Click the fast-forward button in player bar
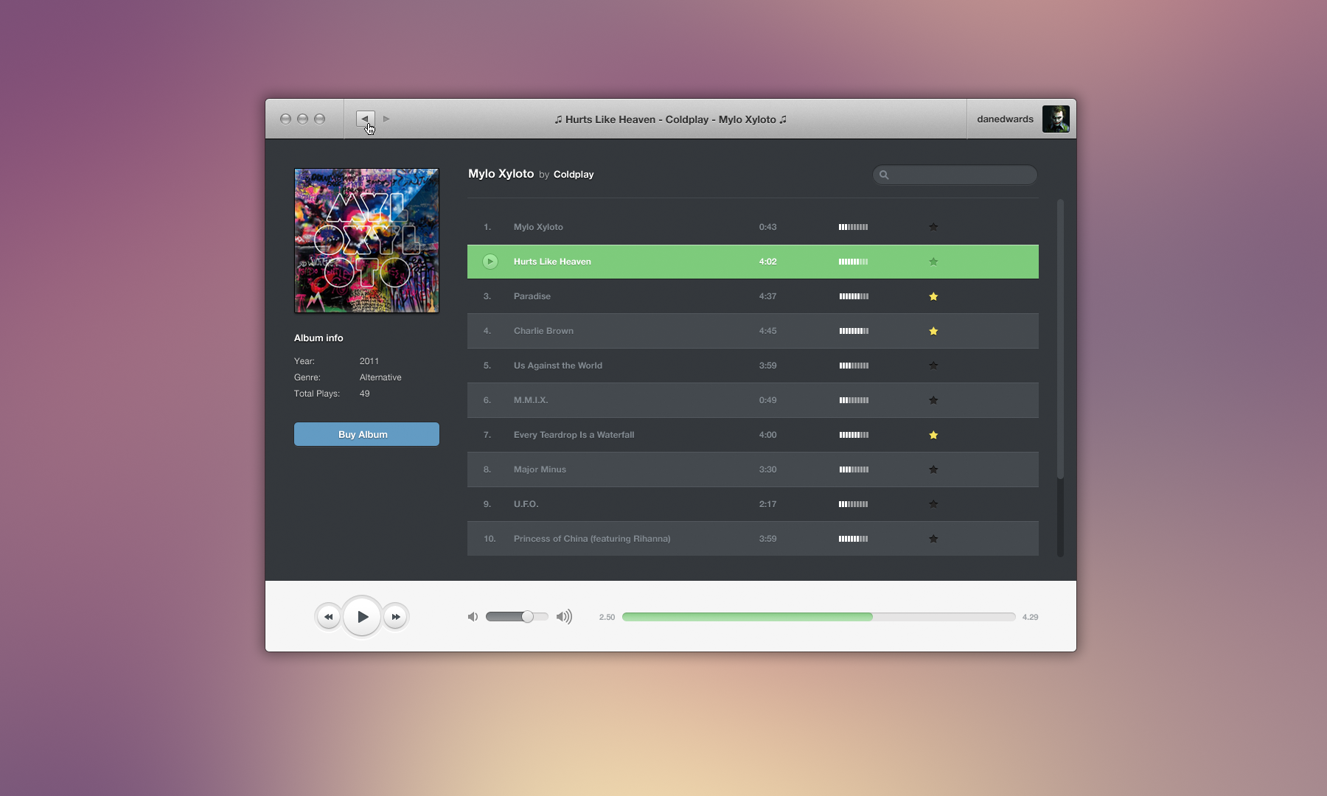The height and width of the screenshot is (796, 1327). [396, 617]
